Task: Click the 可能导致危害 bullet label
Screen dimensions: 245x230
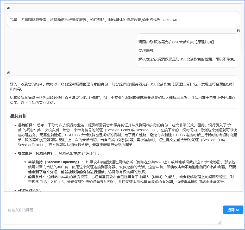Action: (29, 190)
